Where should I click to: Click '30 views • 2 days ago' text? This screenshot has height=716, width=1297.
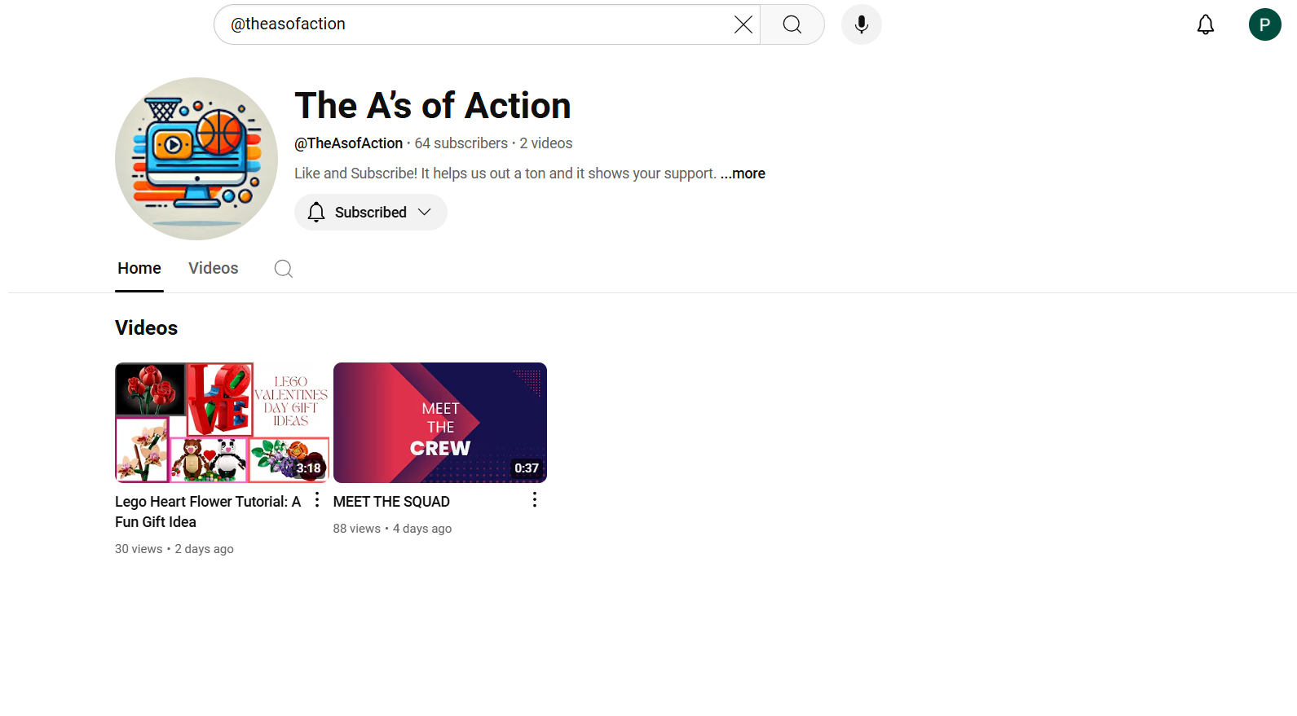174,549
